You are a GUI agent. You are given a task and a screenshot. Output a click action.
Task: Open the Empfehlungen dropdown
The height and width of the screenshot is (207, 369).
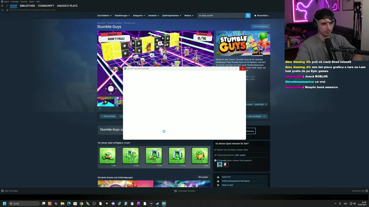(122, 16)
